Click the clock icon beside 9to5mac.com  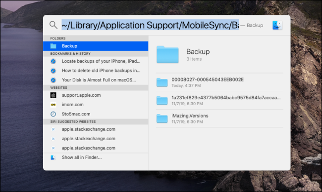pos(53,114)
